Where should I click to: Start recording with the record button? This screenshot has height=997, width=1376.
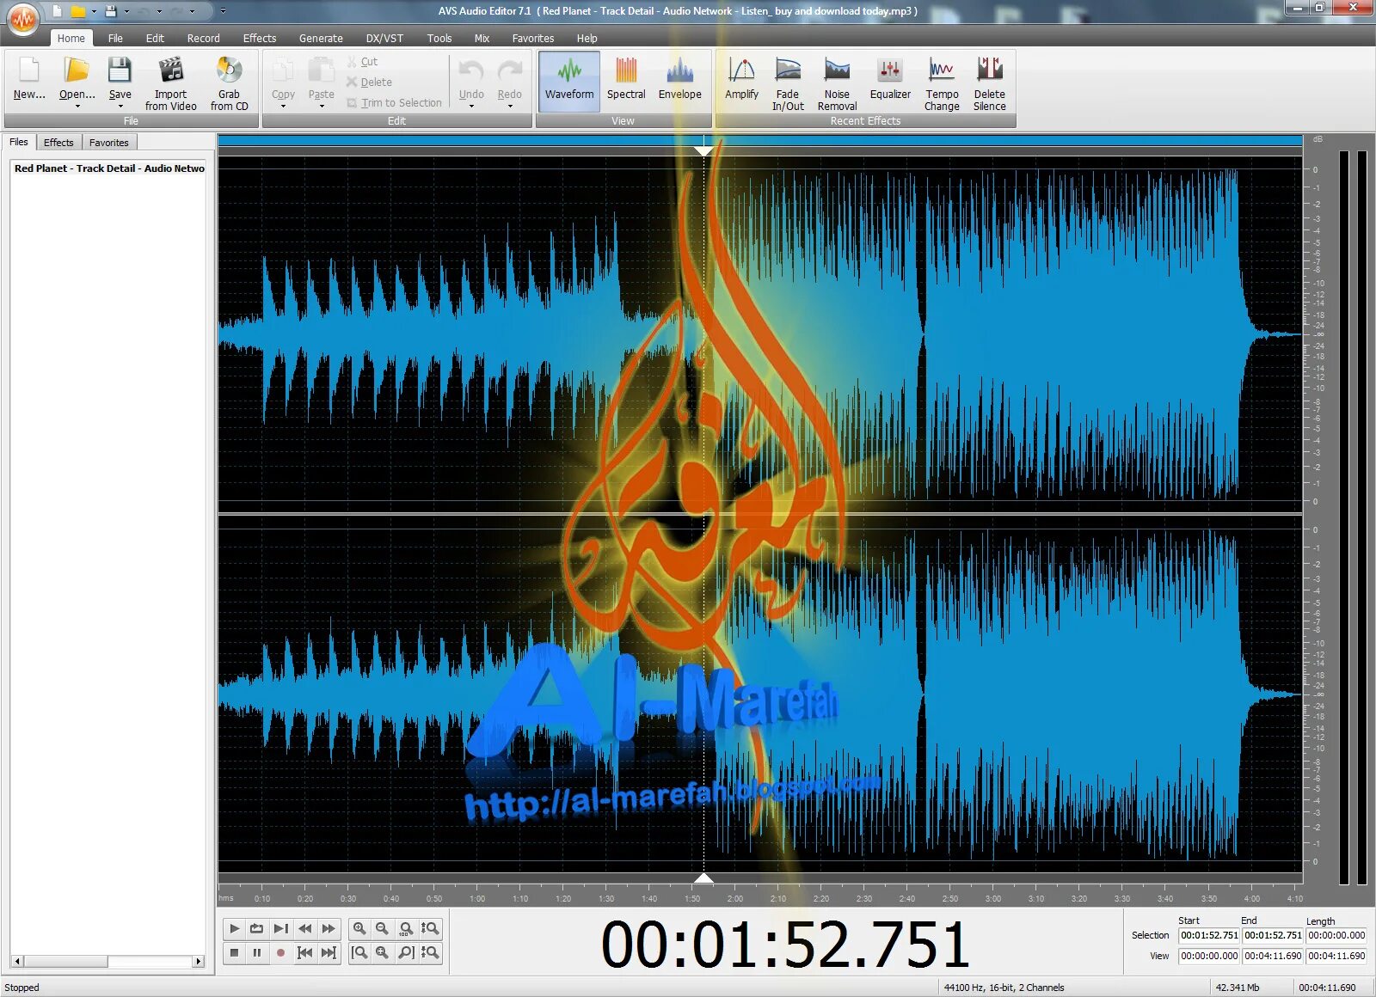pos(280,952)
